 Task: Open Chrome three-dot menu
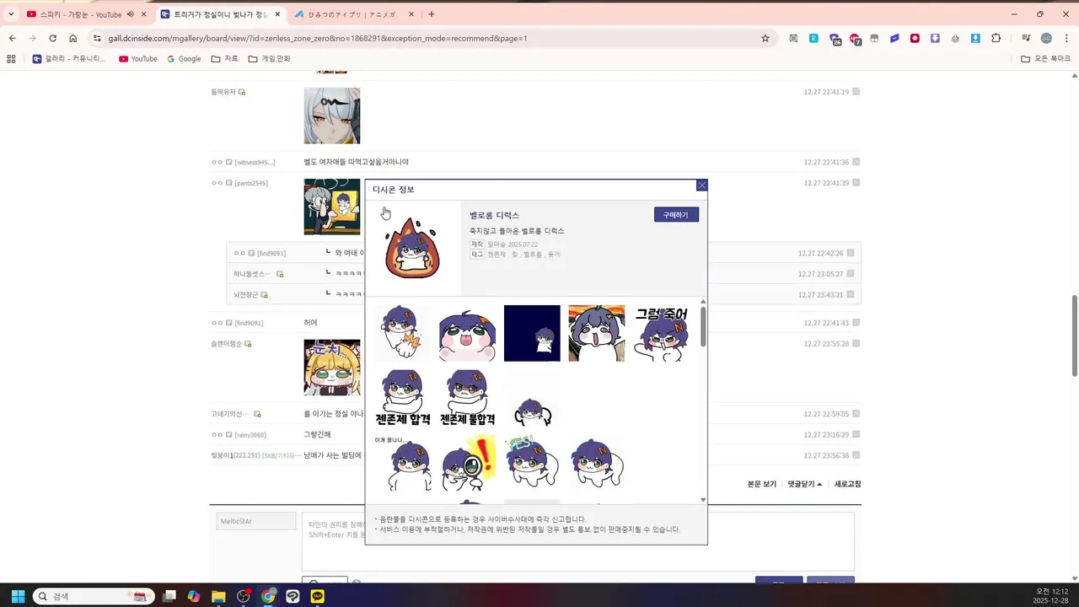[1066, 38]
